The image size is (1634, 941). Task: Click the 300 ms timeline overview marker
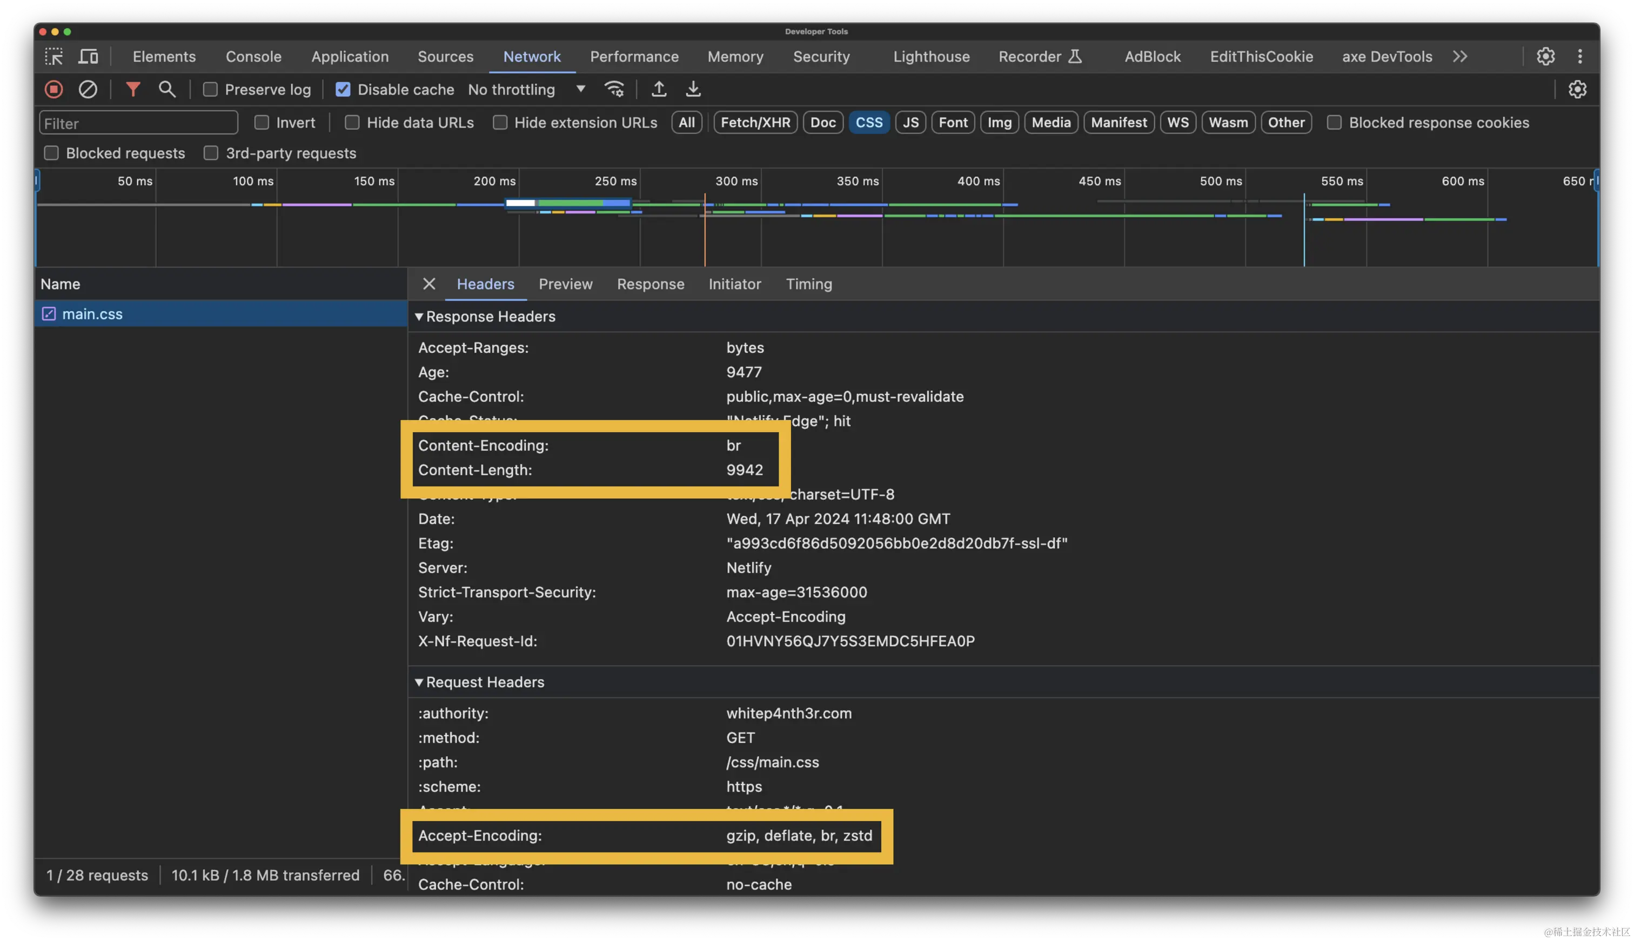[x=736, y=182]
